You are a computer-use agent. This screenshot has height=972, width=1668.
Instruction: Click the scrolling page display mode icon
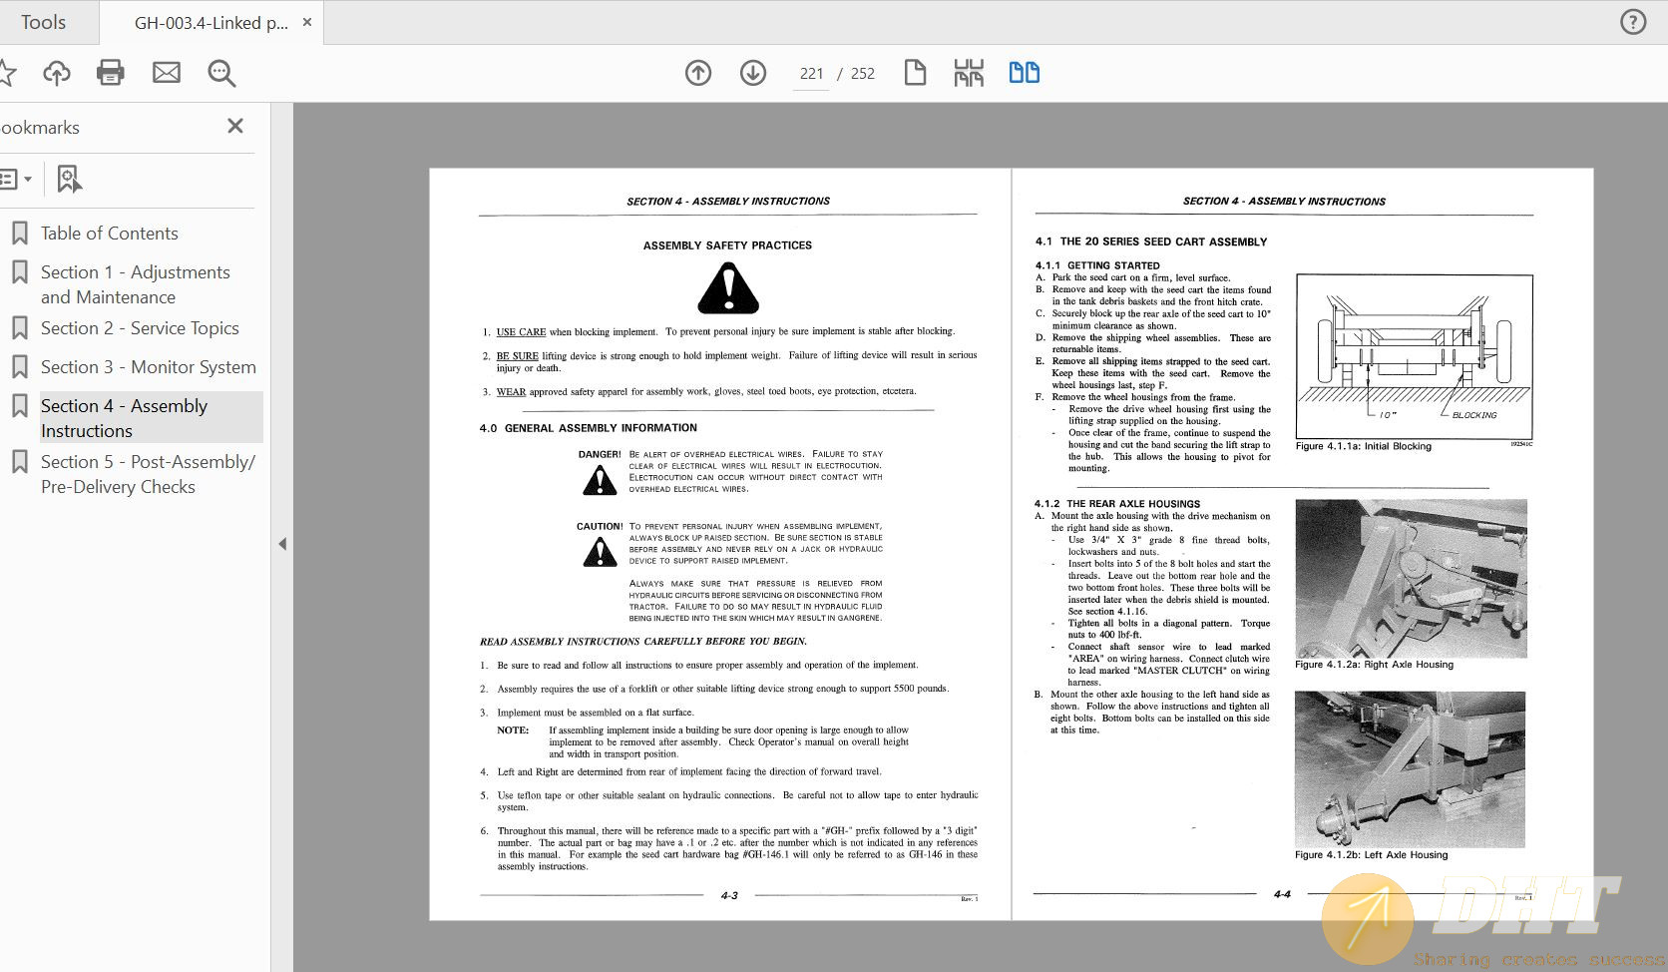(x=969, y=73)
